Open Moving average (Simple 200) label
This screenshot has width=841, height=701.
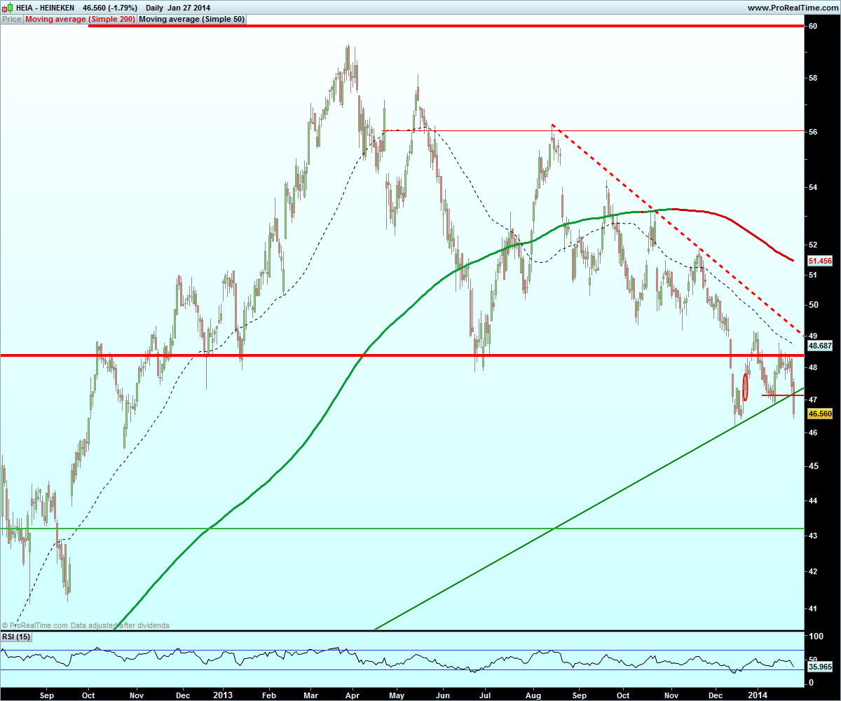80,20
